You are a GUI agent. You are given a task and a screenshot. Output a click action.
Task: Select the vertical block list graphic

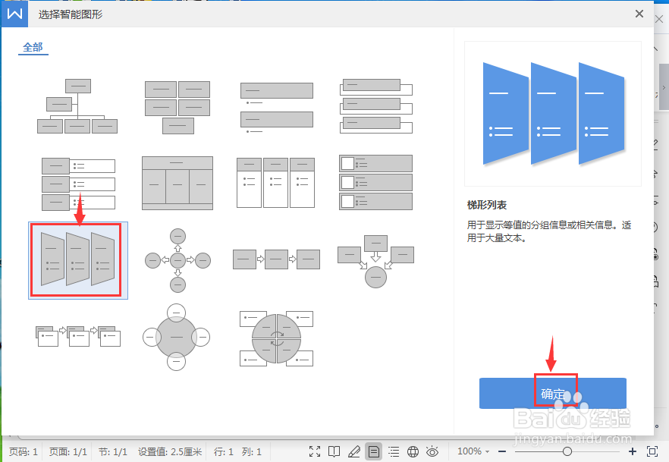click(x=78, y=184)
